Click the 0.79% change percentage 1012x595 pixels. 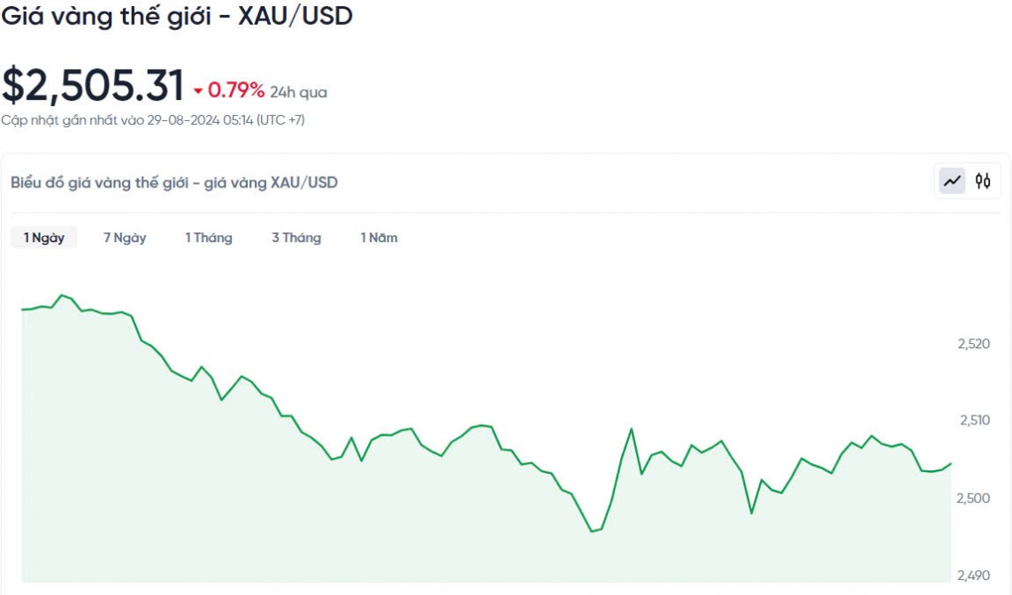[x=236, y=90]
